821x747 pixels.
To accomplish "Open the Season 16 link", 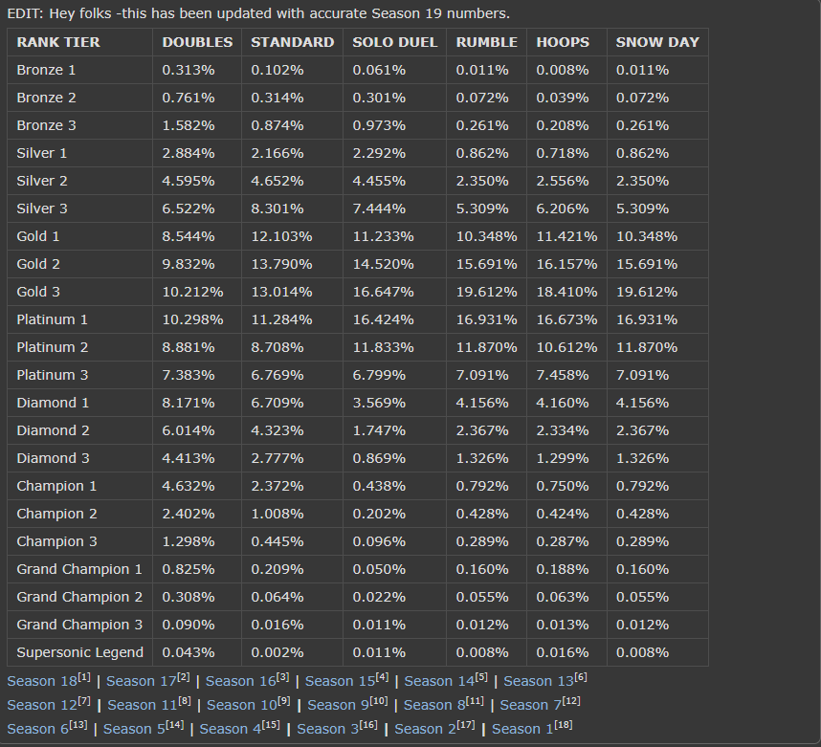I will (x=240, y=681).
